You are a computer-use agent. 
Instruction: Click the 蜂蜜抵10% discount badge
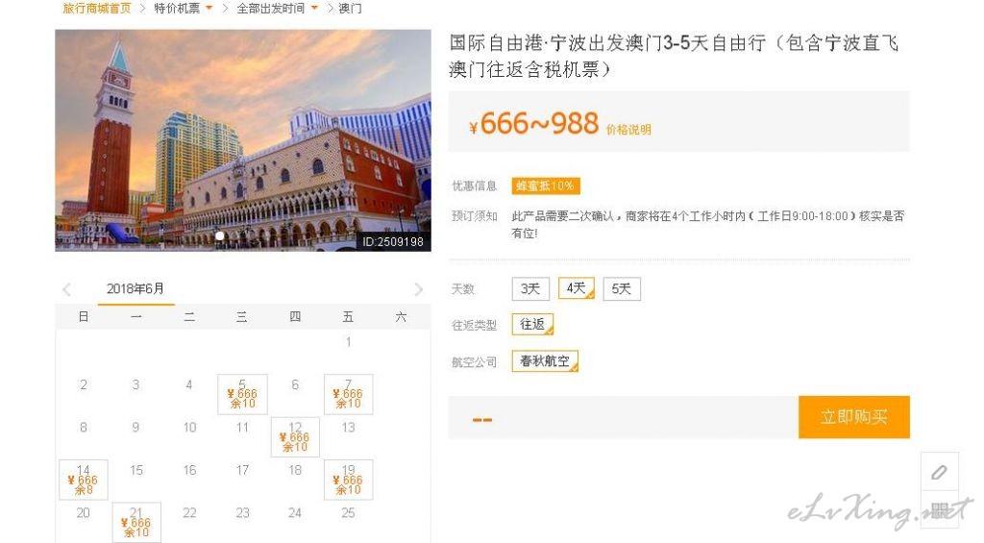pos(545,185)
